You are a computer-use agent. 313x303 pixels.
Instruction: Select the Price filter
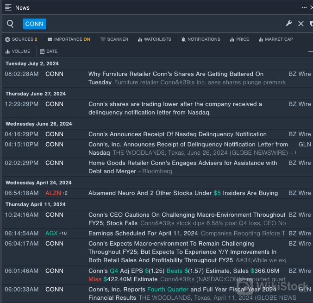[239, 39]
